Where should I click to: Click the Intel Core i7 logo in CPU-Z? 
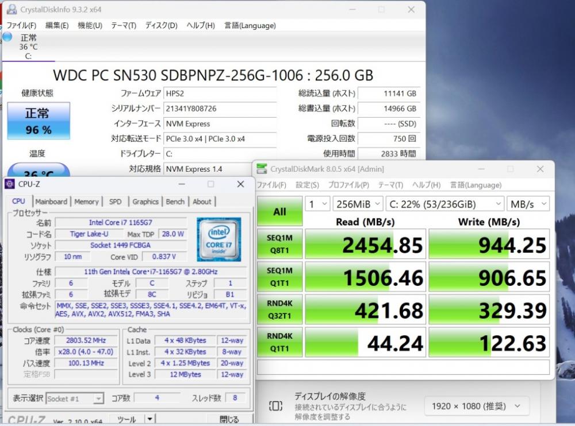tap(219, 239)
